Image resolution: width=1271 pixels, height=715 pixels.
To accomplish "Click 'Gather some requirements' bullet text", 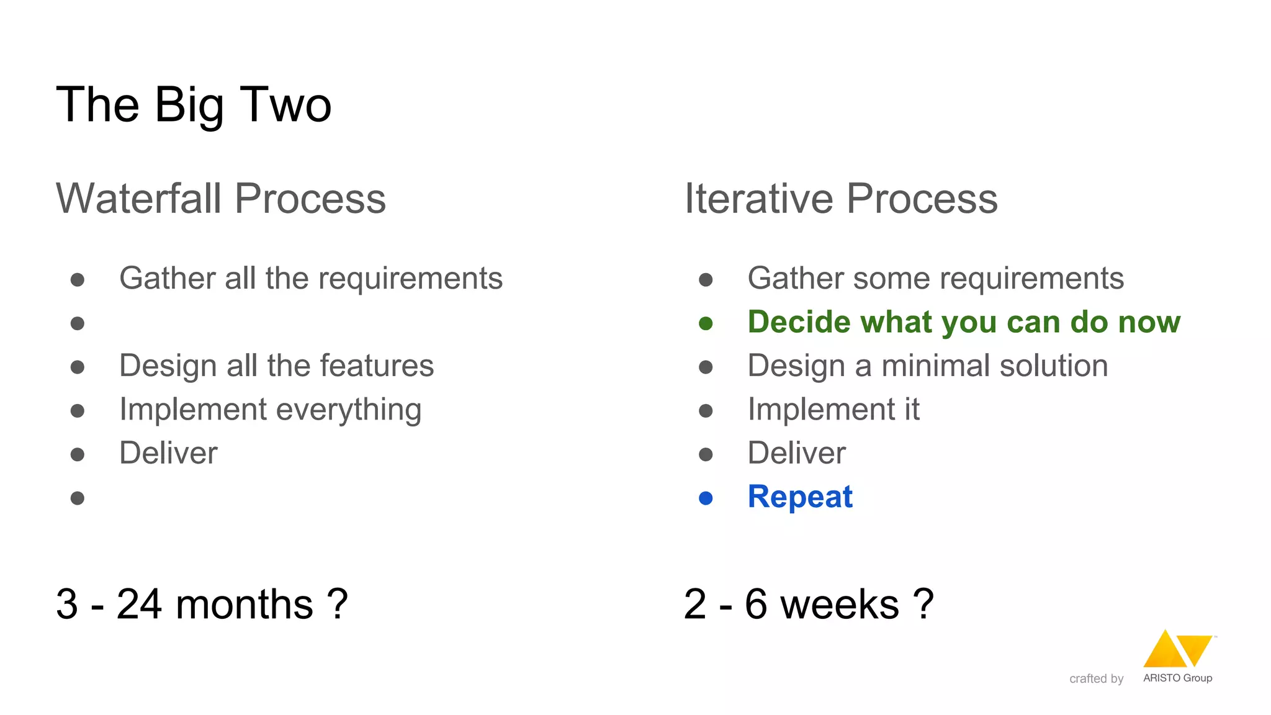I will pyautogui.click(x=936, y=278).
